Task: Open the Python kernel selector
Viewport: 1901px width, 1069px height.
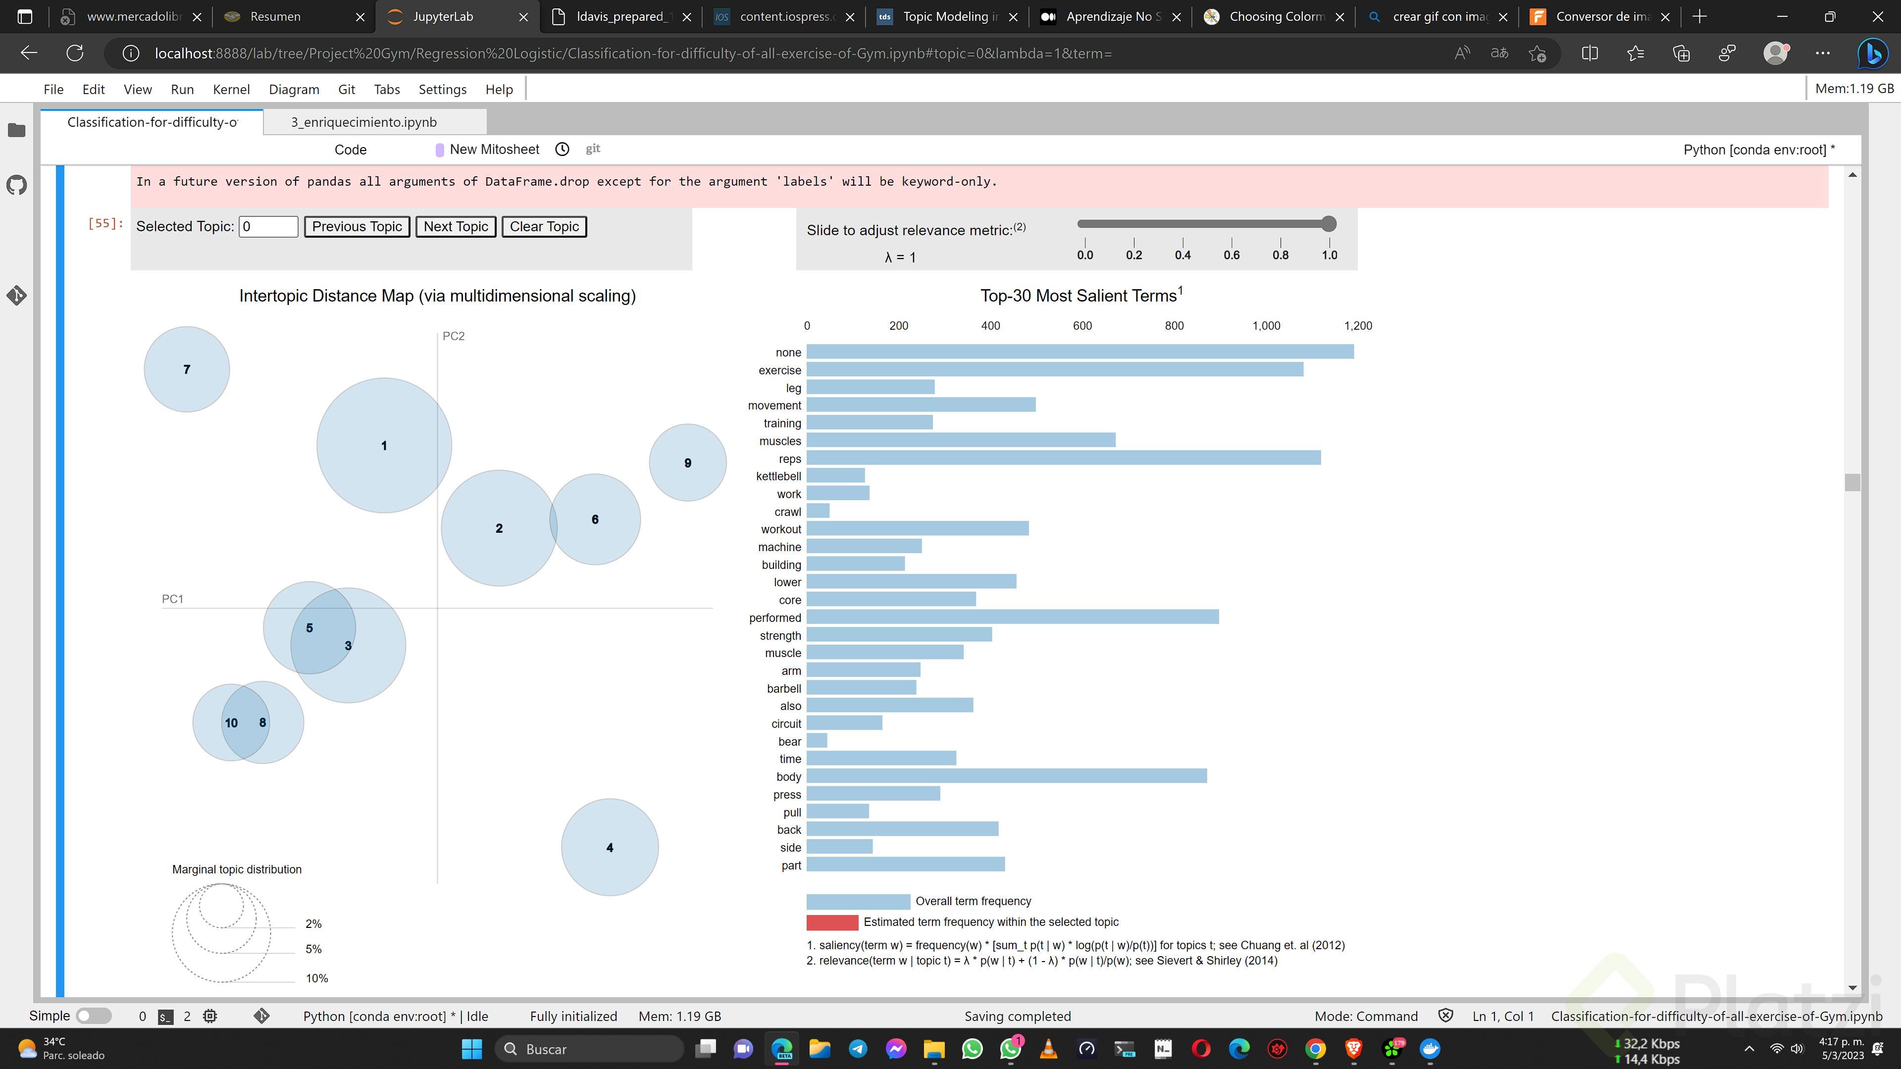Action: tap(1758, 150)
